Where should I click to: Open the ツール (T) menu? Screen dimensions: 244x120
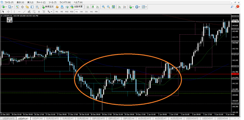(52, 2)
